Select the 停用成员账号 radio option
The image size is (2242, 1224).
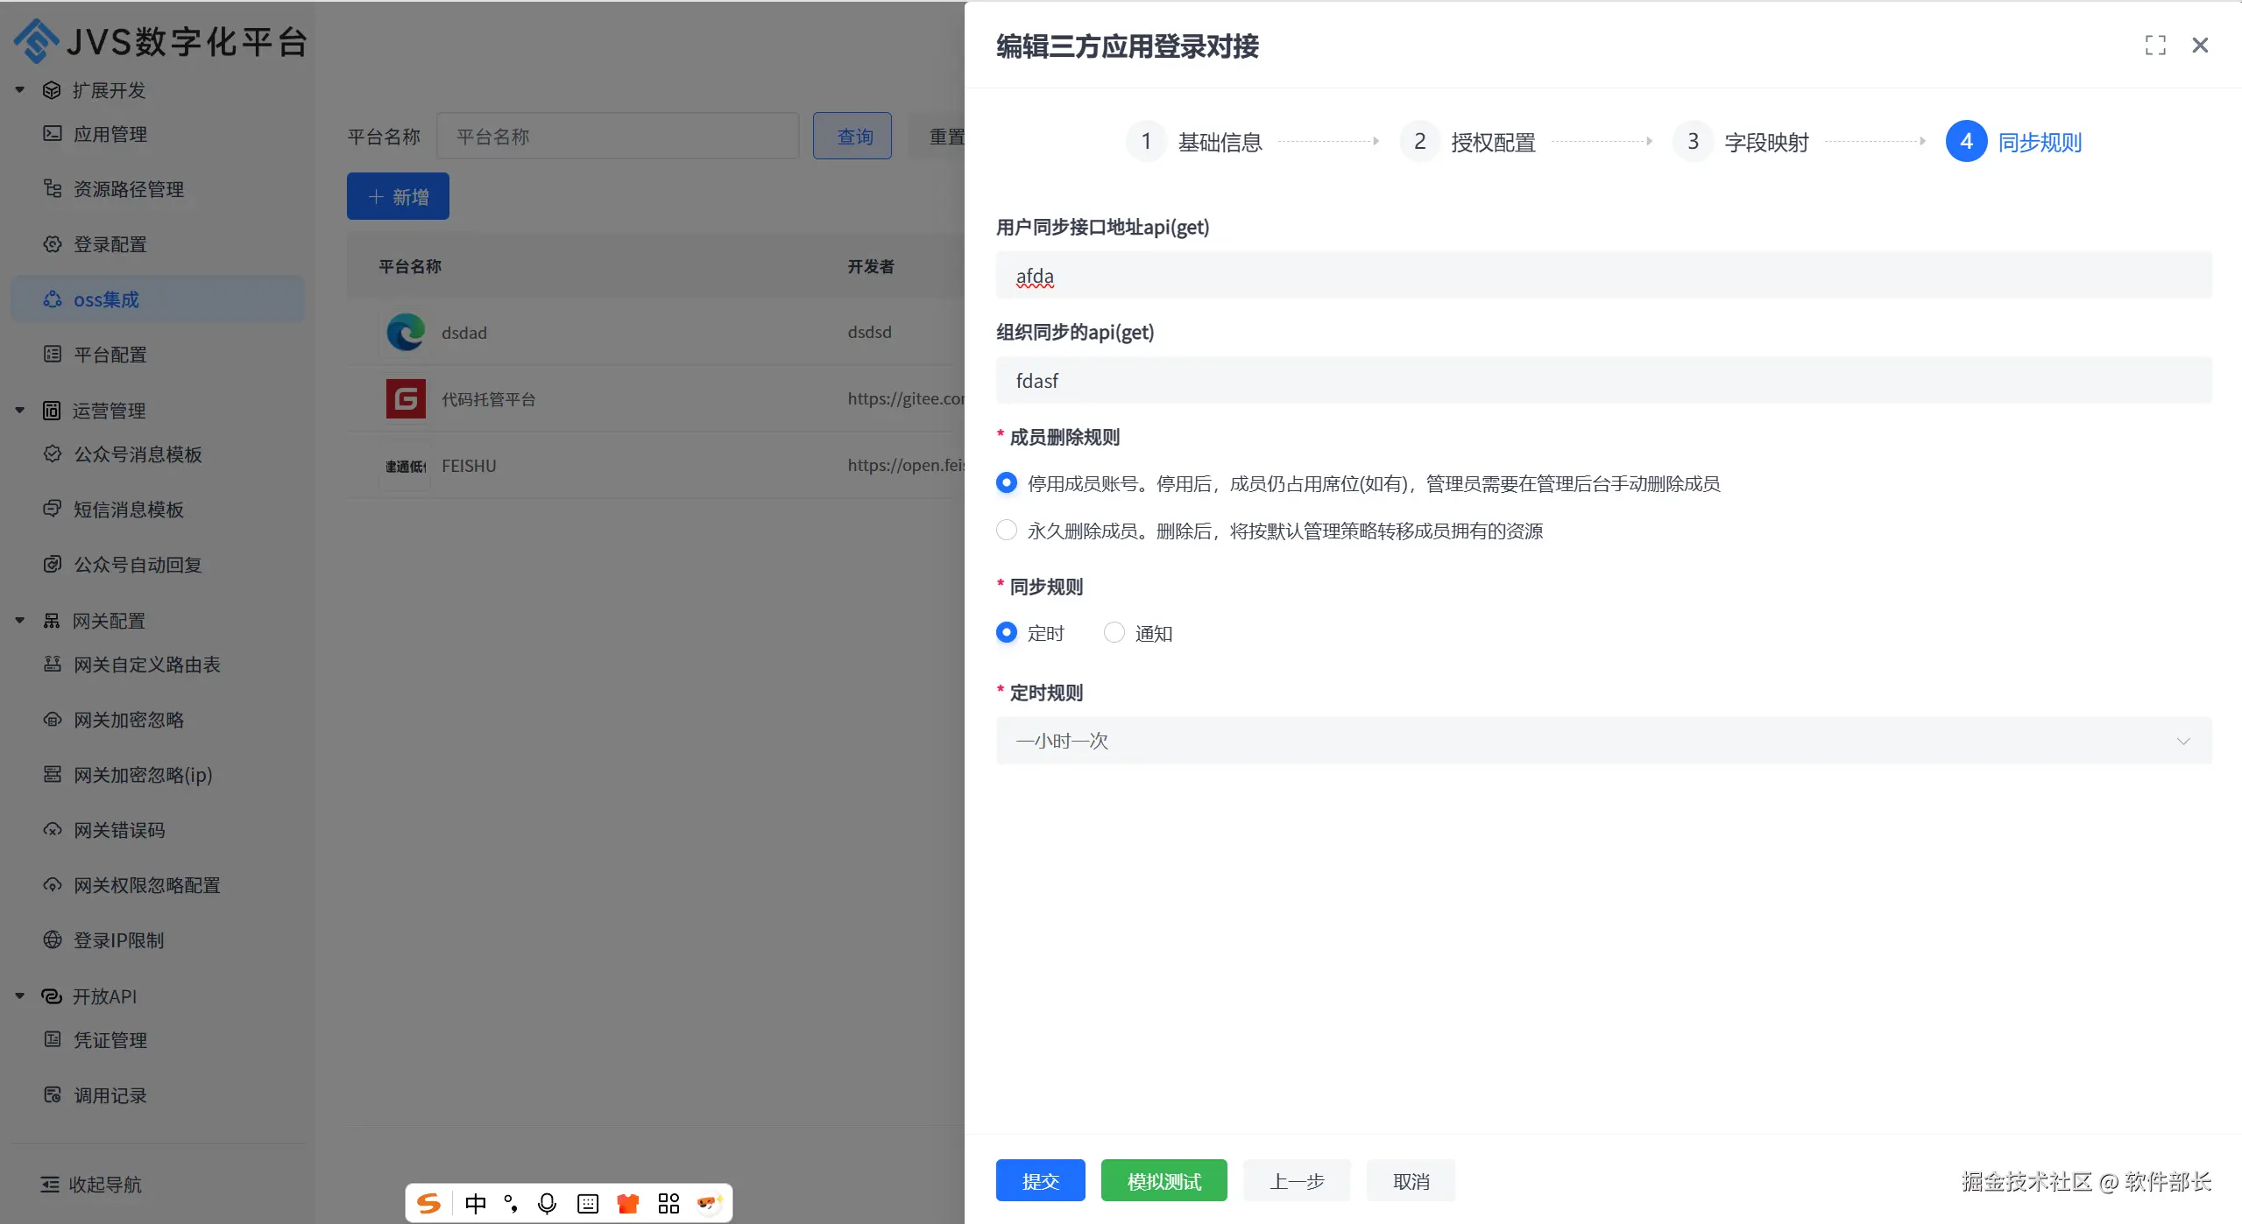click(x=1007, y=482)
